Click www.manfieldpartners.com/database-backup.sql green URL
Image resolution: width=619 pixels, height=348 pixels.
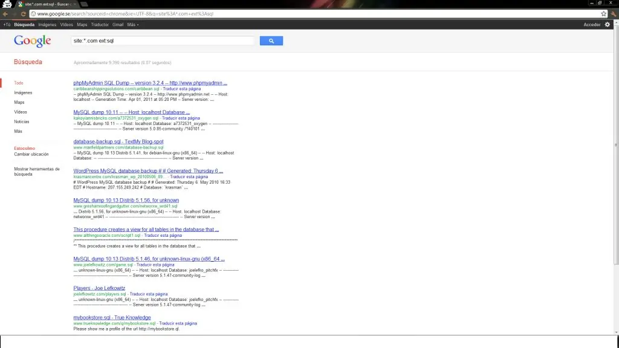pos(118,147)
